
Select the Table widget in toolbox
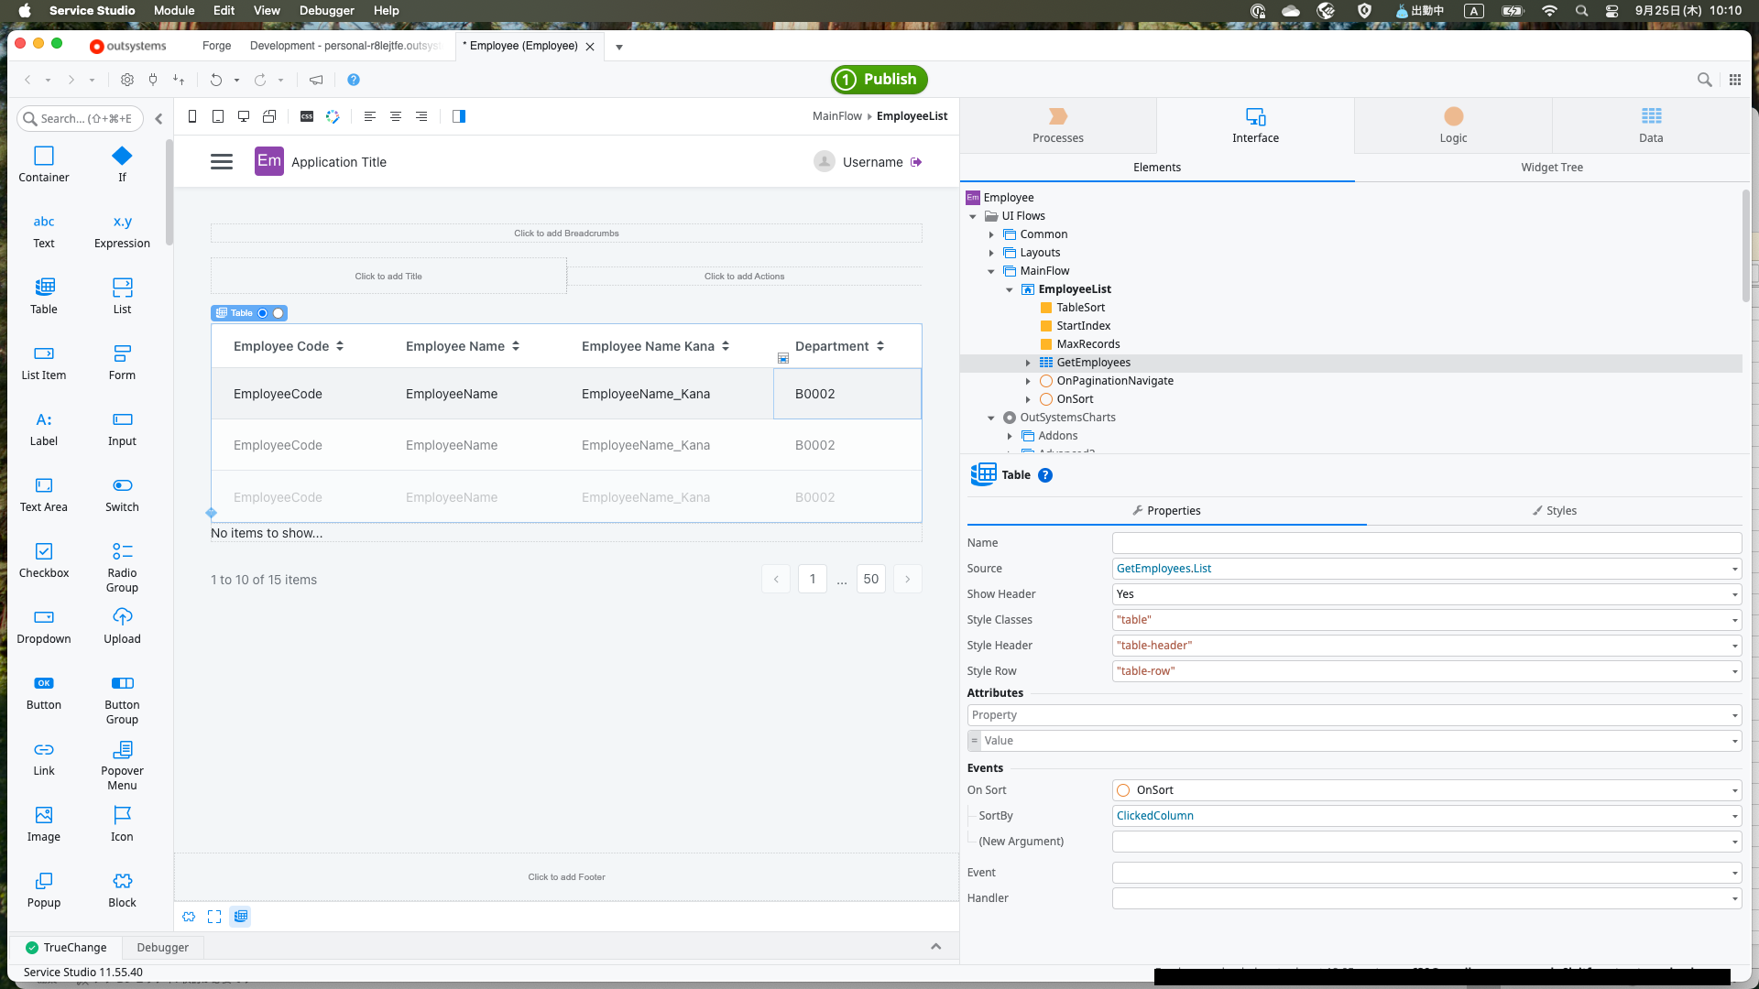pos(44,295)
